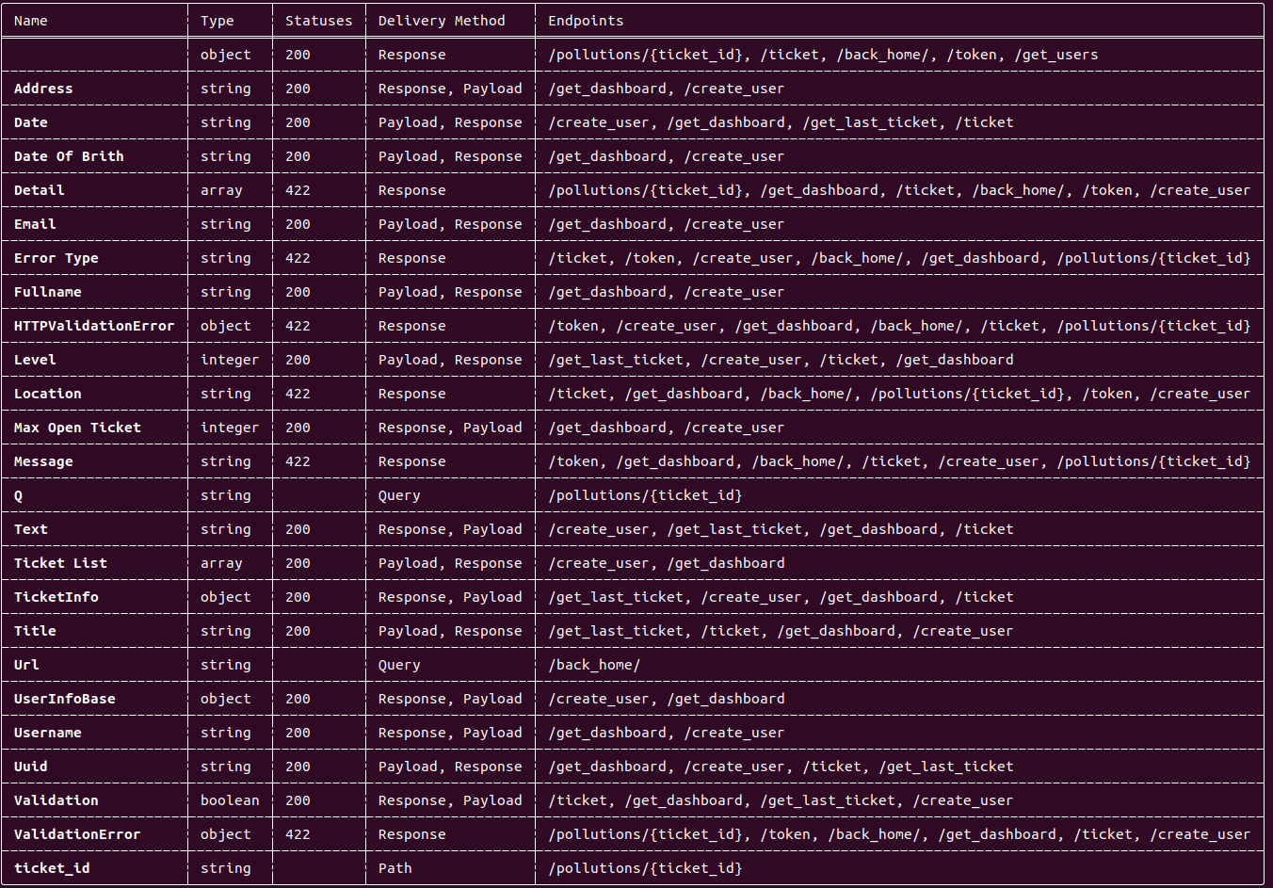Viewport: 1273px width, 888px height.
Task: Click the Type column header
Action: (218, 21)
